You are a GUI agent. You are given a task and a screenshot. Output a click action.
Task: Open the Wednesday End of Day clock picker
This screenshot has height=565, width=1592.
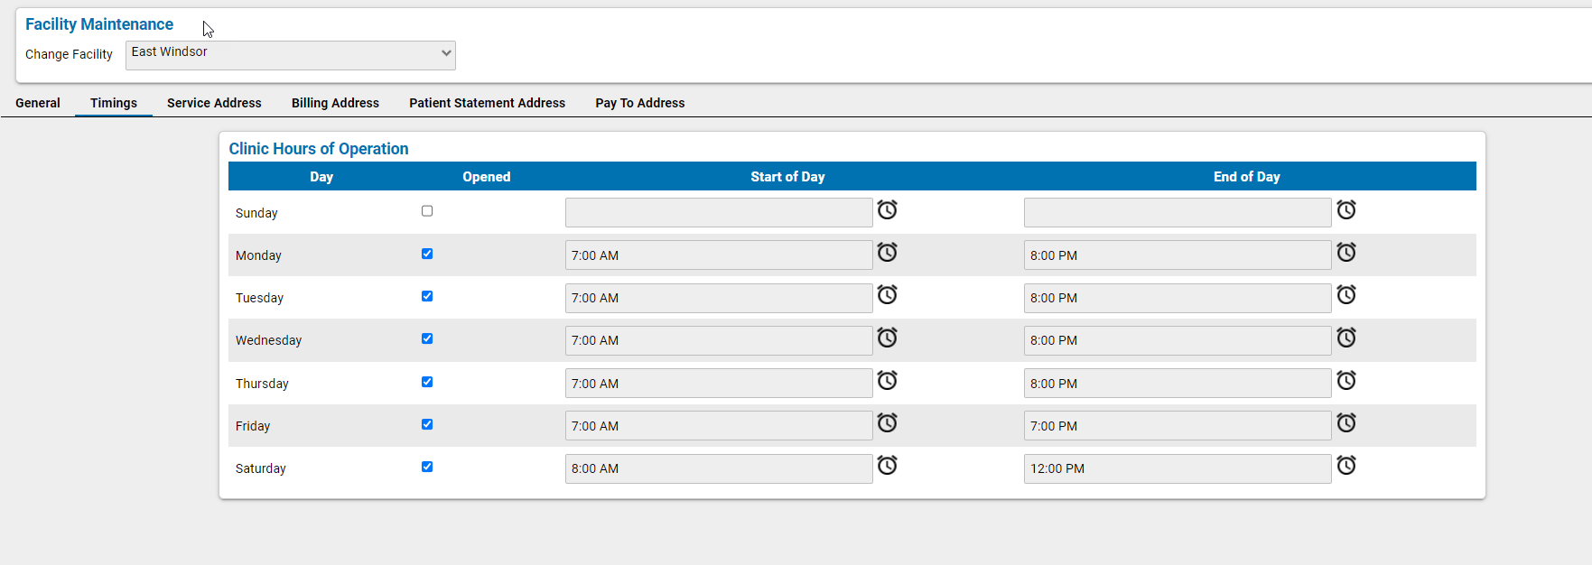pyautogui.click(x=1346, y=338)
